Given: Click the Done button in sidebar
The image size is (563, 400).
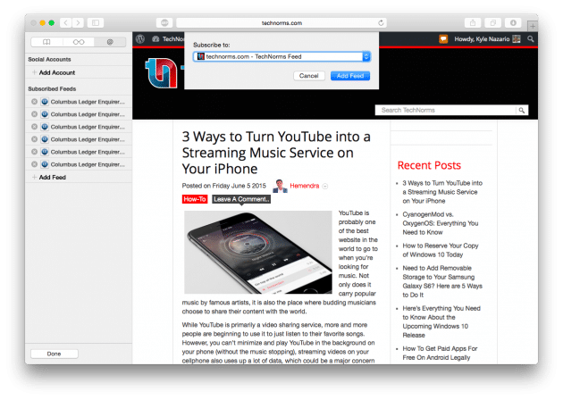Looking at the screenshot, I should [54, 354].
